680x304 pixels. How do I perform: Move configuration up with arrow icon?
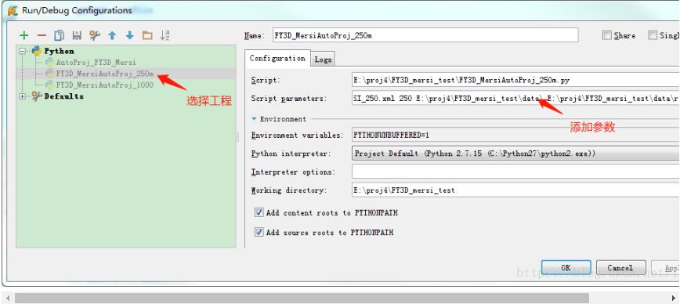click(x=112, y=35)
